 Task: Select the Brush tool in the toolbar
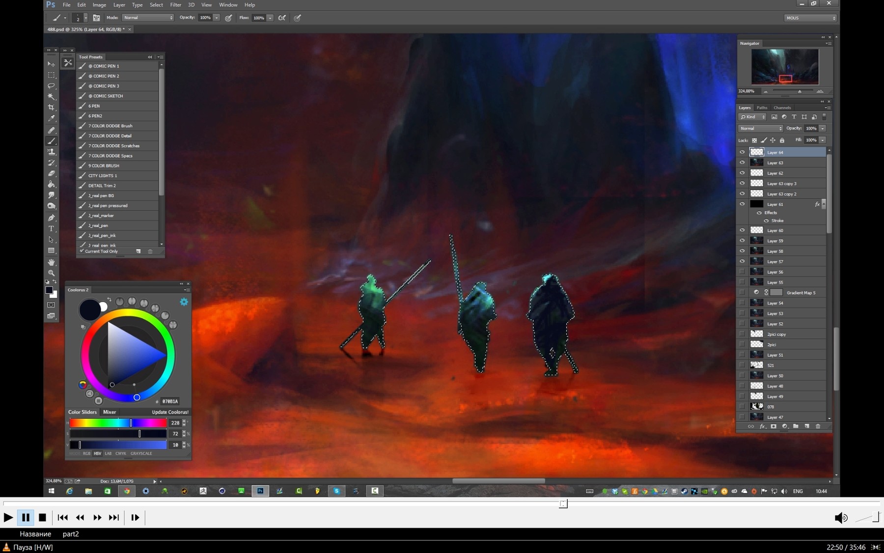tap(51, 141)
